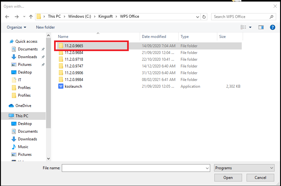Click the search magnifier icon
This screenshot has height=186, width=281.
271,17
